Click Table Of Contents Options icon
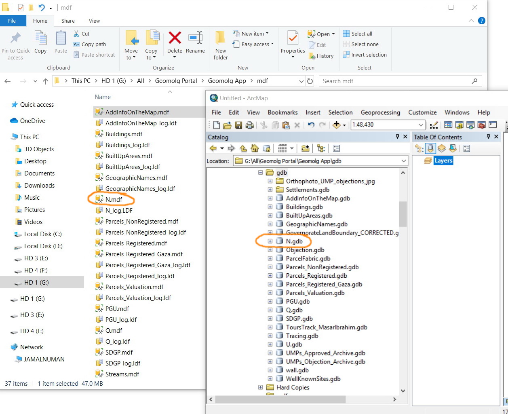This screenshot has height=414, width=508. point(467,149)
